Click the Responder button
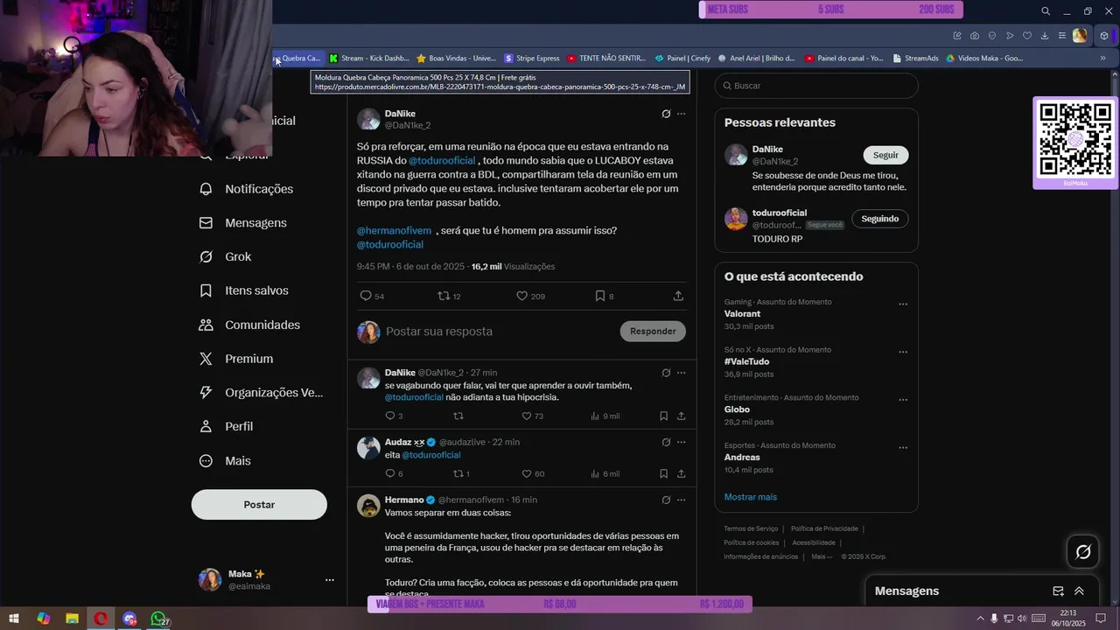 653,331
